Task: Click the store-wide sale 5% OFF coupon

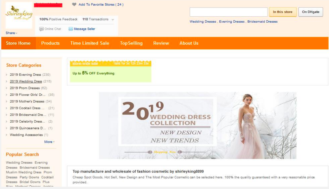Action: [110, 71]
